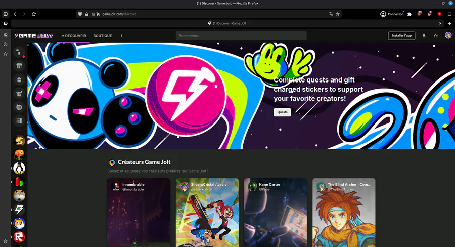Expand the three-dot more menu beside Boutique
Image resolution: width=455 pixels, height=247 pixels.
tap(121, 36)
